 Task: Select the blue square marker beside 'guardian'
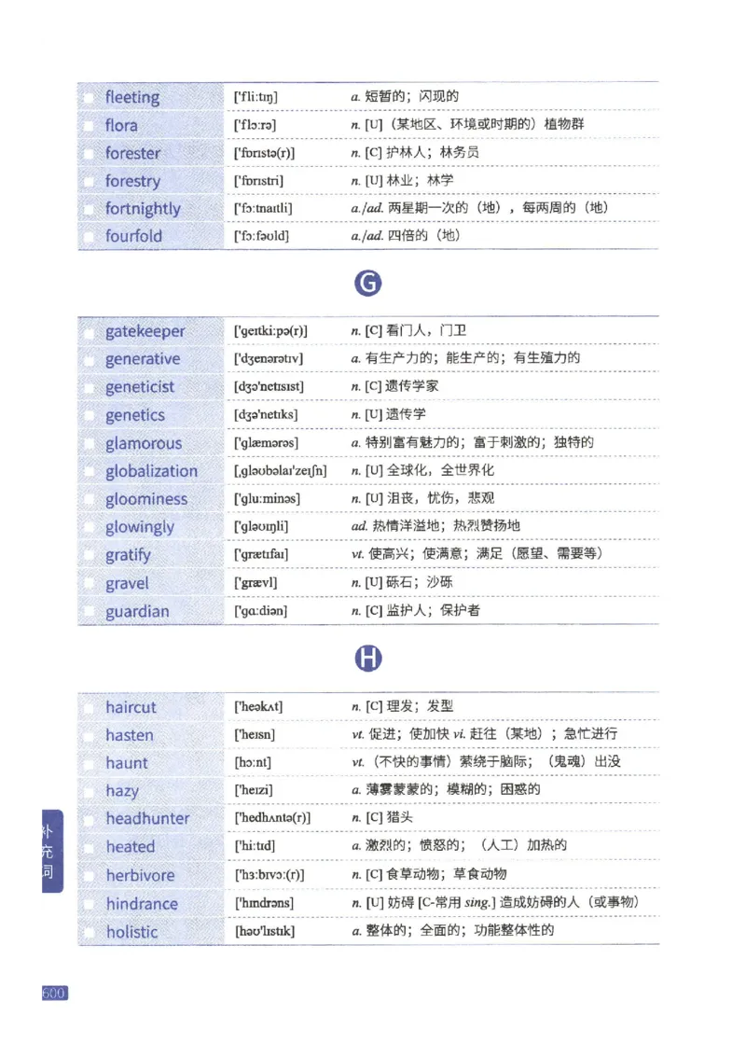90,611
